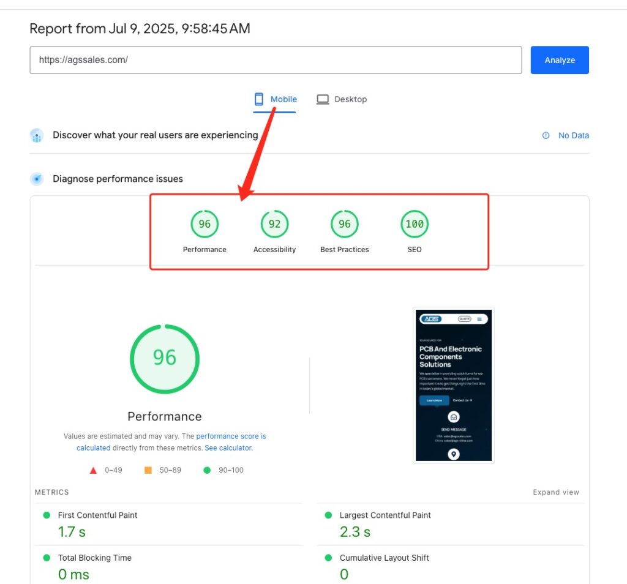Click the No Data link
The height and width of the screenshot is (584, 627).
[x=574, y=135]
